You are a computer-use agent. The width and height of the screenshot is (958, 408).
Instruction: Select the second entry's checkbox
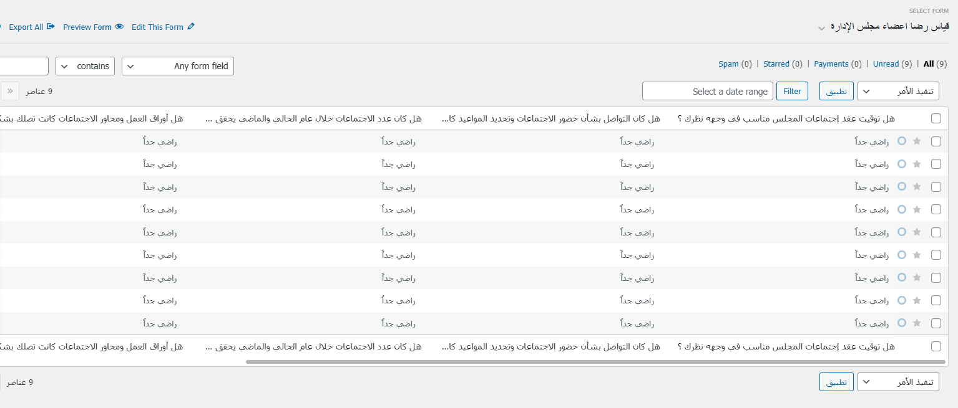tap(936, 164)
